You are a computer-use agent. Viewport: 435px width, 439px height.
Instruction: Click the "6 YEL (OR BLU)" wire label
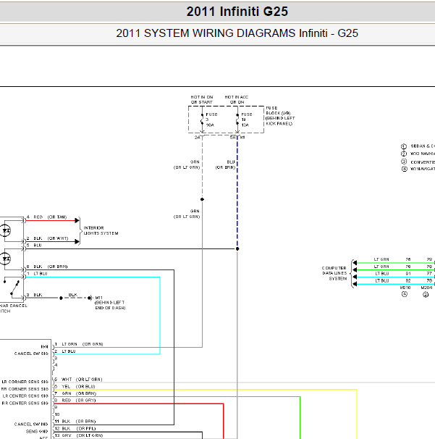[75, 386]
